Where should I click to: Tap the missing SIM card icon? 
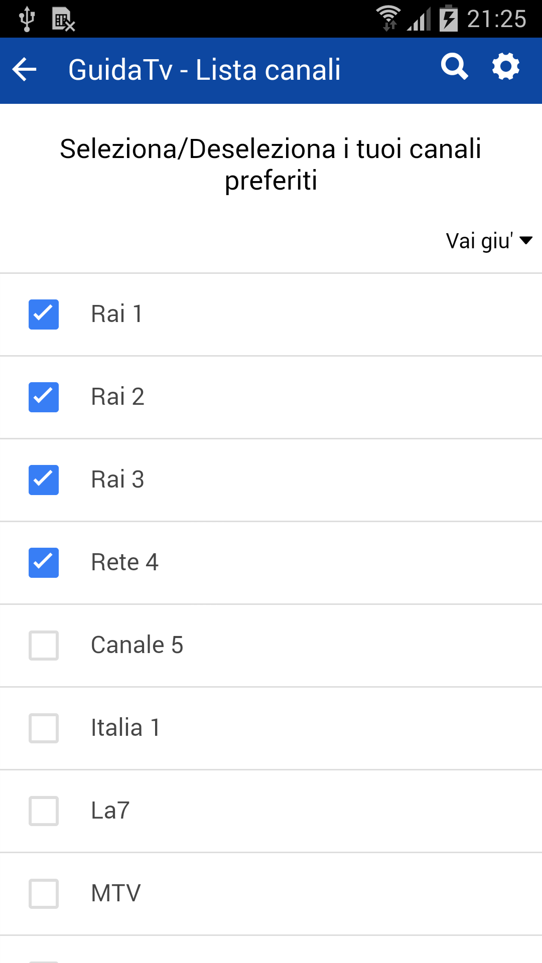tap(63, 20)
